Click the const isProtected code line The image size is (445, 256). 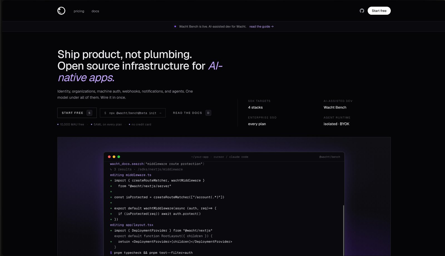click(x=167, y=197)
